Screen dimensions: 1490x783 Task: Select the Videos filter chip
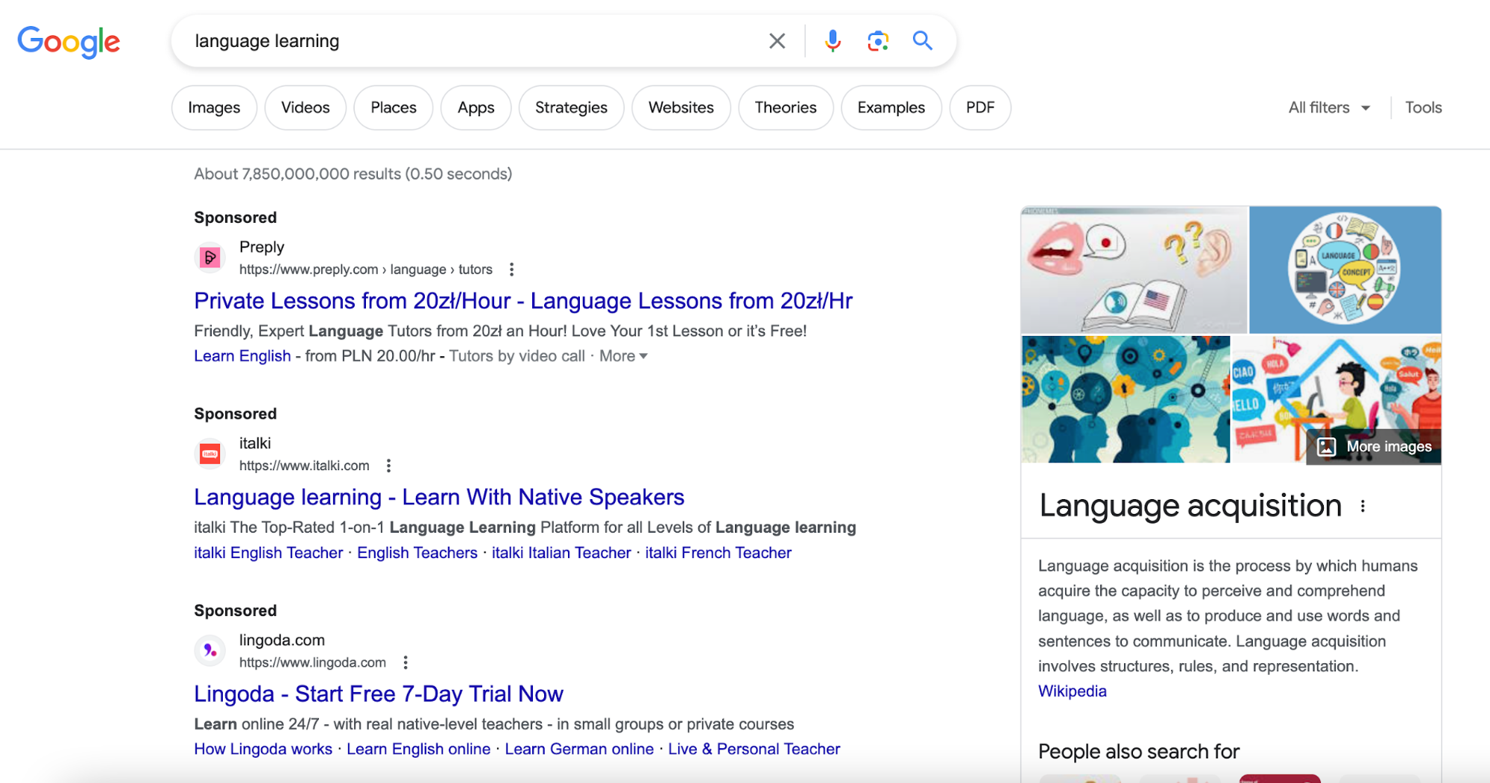pos(305,108)
